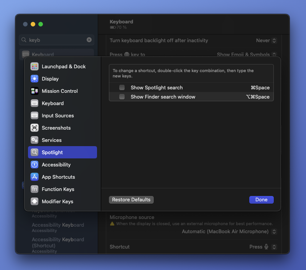Switch to Mission Control shortcuts label

60,91
